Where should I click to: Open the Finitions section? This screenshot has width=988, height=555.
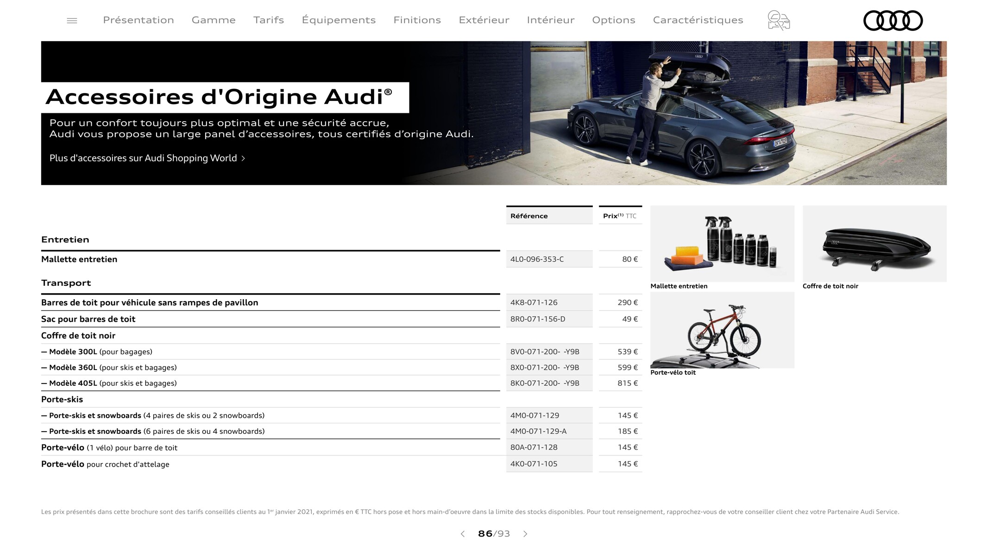(417, 20)
